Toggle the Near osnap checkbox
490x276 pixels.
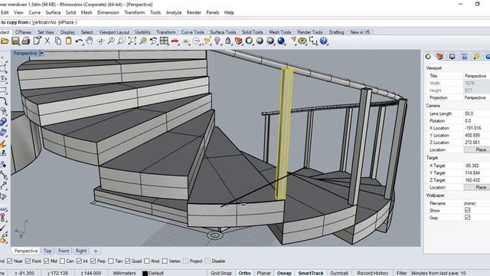coord(10,261)
